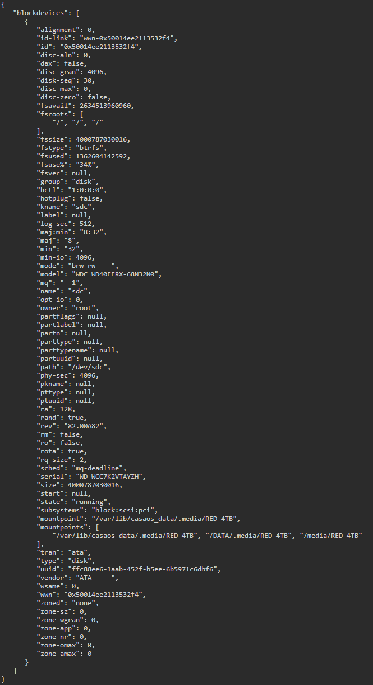This screenshot has width=373, height=685.
Task: Click the model value WDC WD40EFRX-68N32N0
Action: tap(116, 274)
